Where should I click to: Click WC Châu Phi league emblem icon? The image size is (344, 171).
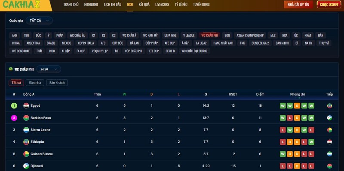coord(10,69)
